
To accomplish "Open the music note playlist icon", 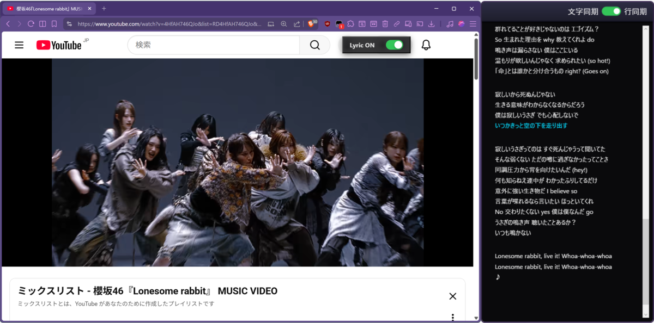I will (450, 24).
